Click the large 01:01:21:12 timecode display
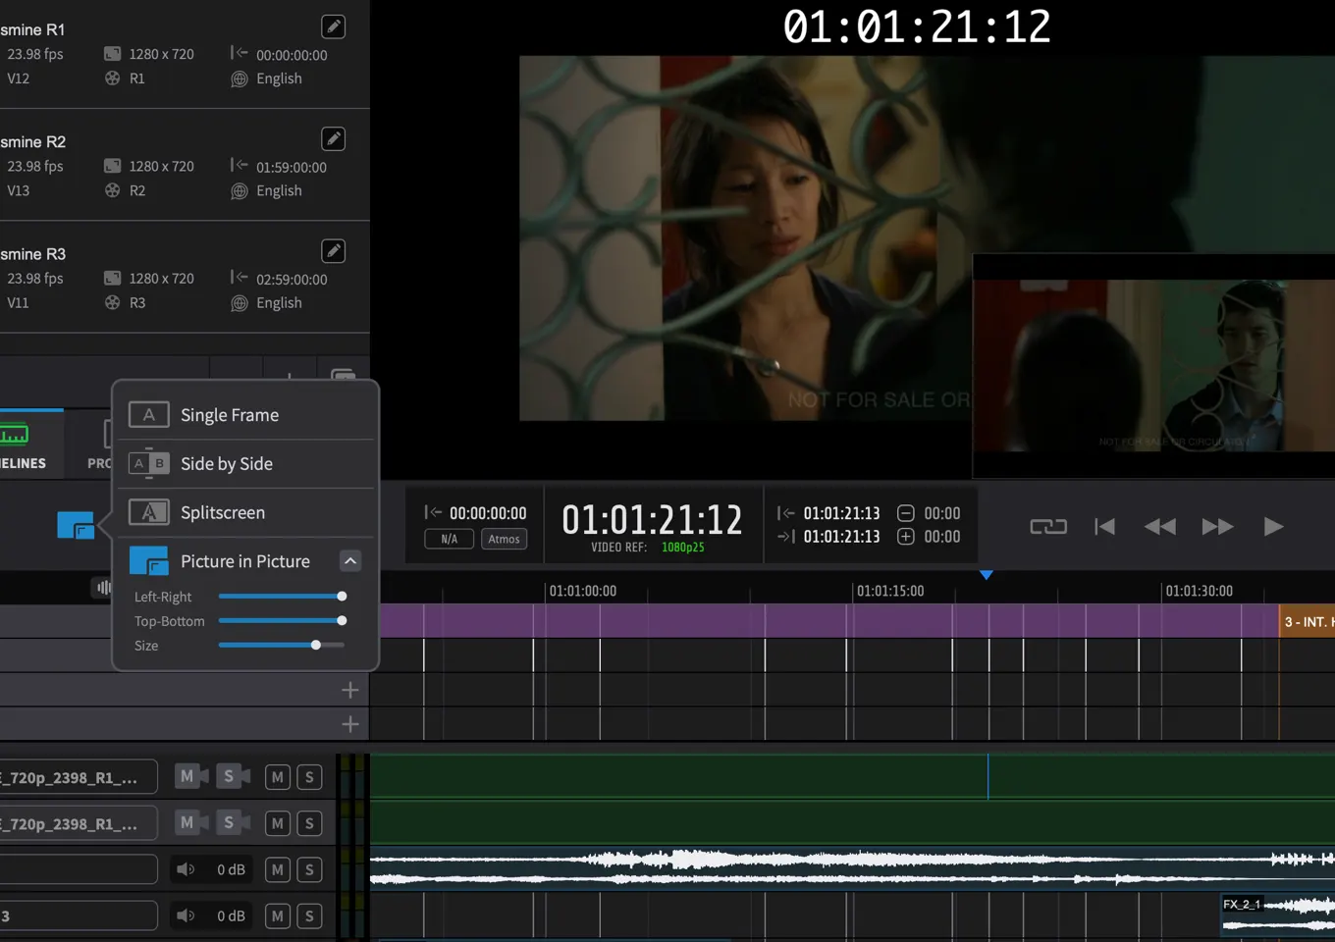Screen dimensions: 1335x942 [x=652, y=519]
